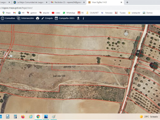Viewport: 160px width, 120px height.
Task: Click the parcela 128 label on map
Action: pos(59,76)
